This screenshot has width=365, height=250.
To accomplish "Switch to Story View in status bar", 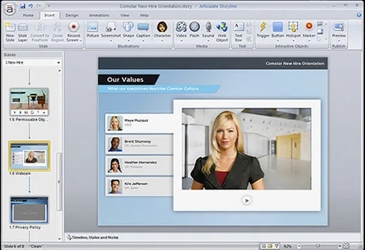I will click(x=264, y=246).
